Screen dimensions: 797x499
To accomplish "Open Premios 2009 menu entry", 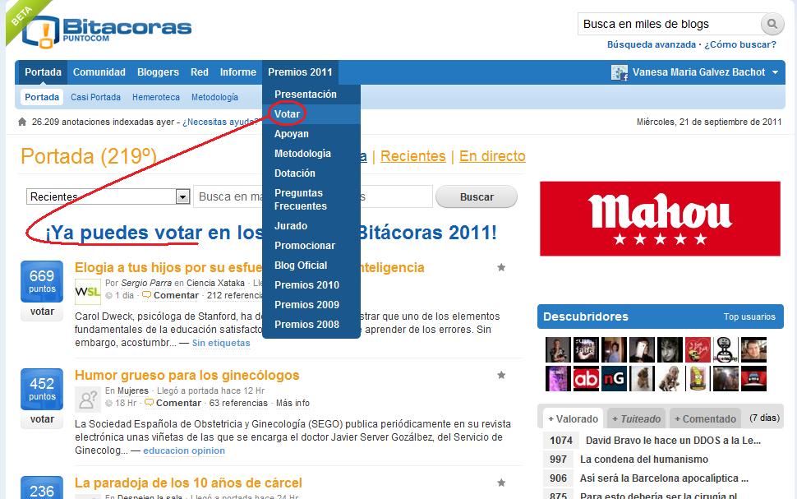I will [306, 305].
